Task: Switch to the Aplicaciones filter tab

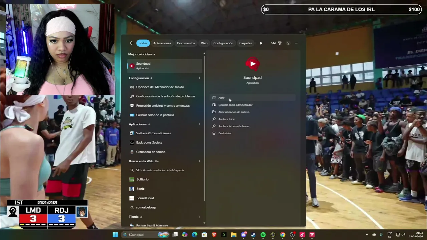Action: [x=162, y=43]
